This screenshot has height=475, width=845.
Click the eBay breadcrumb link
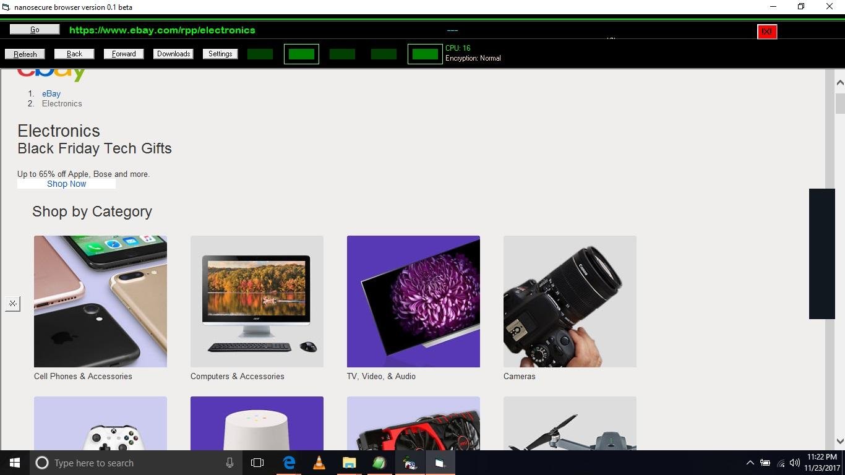[51, 93]
